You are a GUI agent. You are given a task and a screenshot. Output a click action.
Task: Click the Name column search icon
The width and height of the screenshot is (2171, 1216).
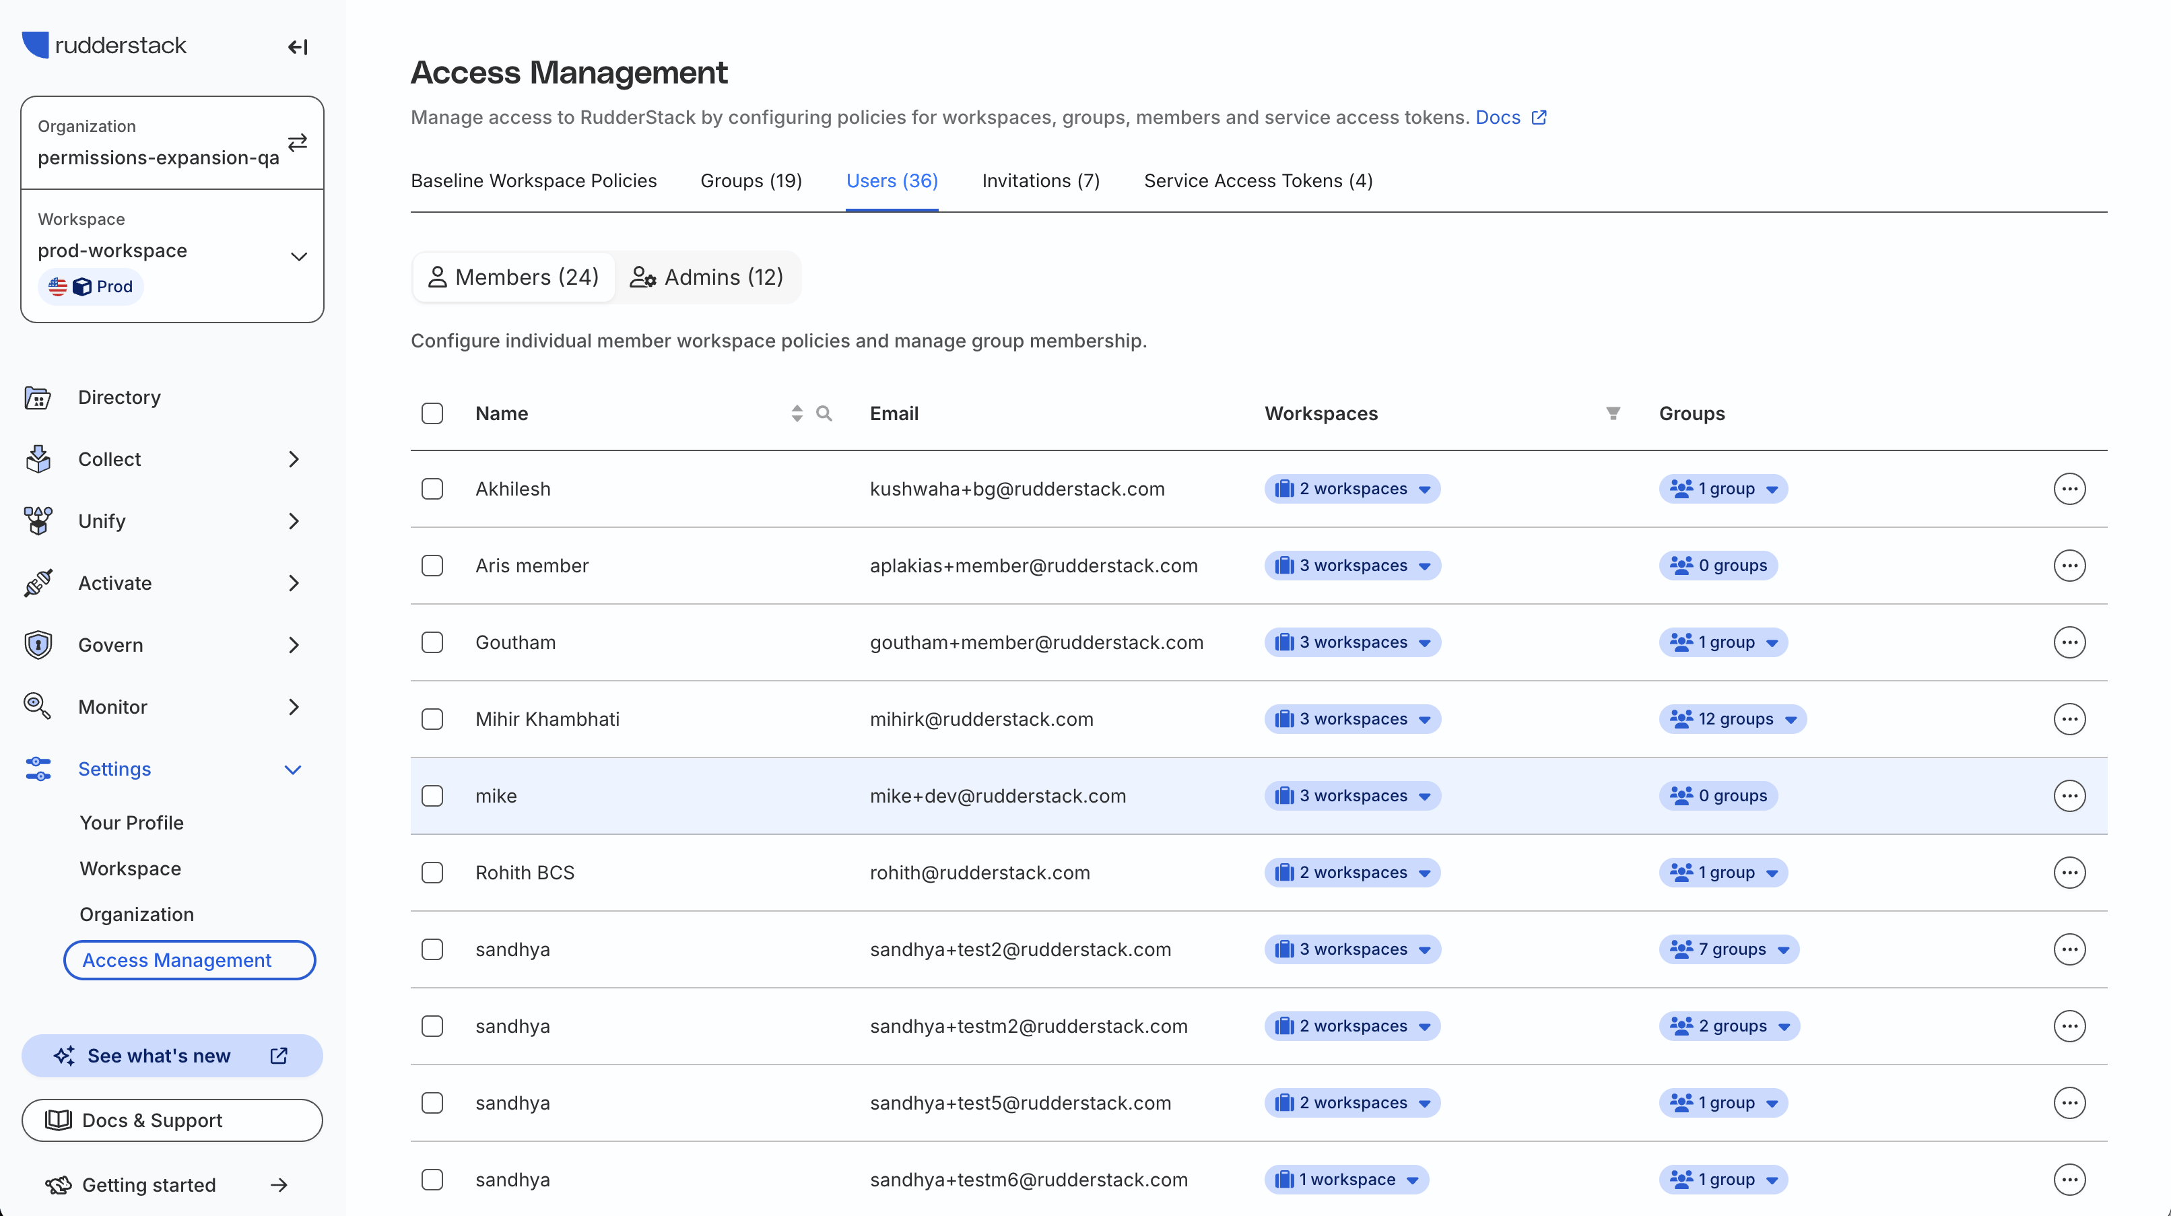(824, 413)
